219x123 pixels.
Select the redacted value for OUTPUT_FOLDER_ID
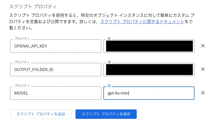pyautogui.click(x=149, y=70)
